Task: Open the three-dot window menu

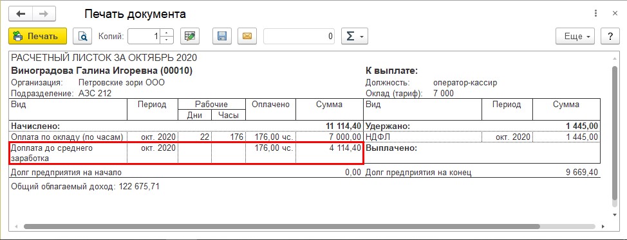Action: [x=596, y=13]
